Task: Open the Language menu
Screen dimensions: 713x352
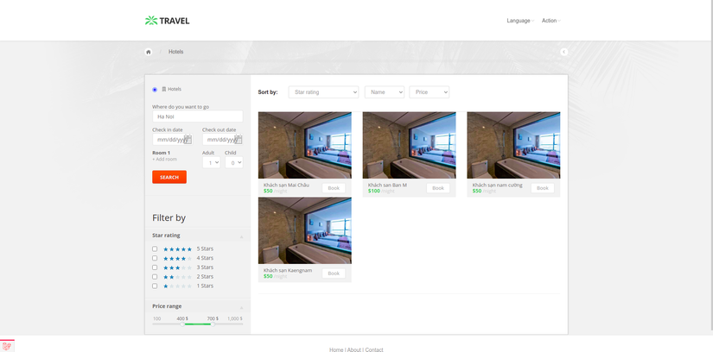Action: [x=520, y=21]
